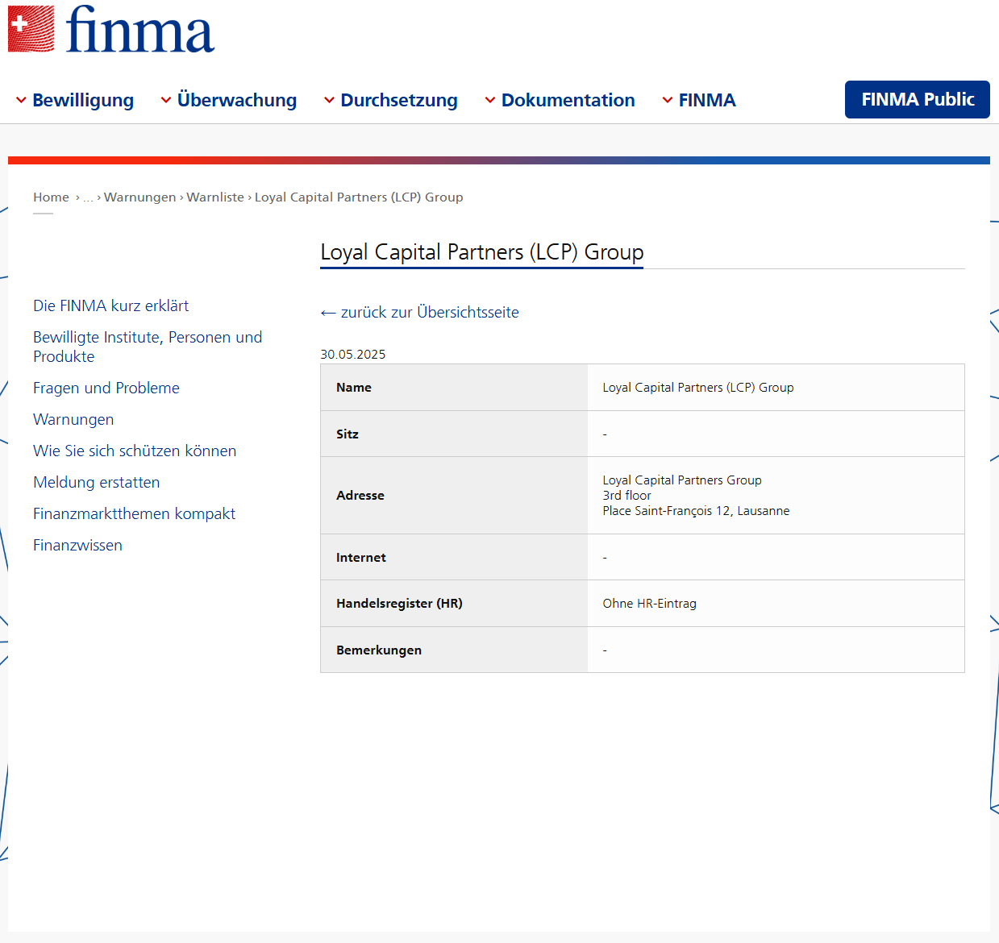Click the FINMA logo

click(111, 29)
